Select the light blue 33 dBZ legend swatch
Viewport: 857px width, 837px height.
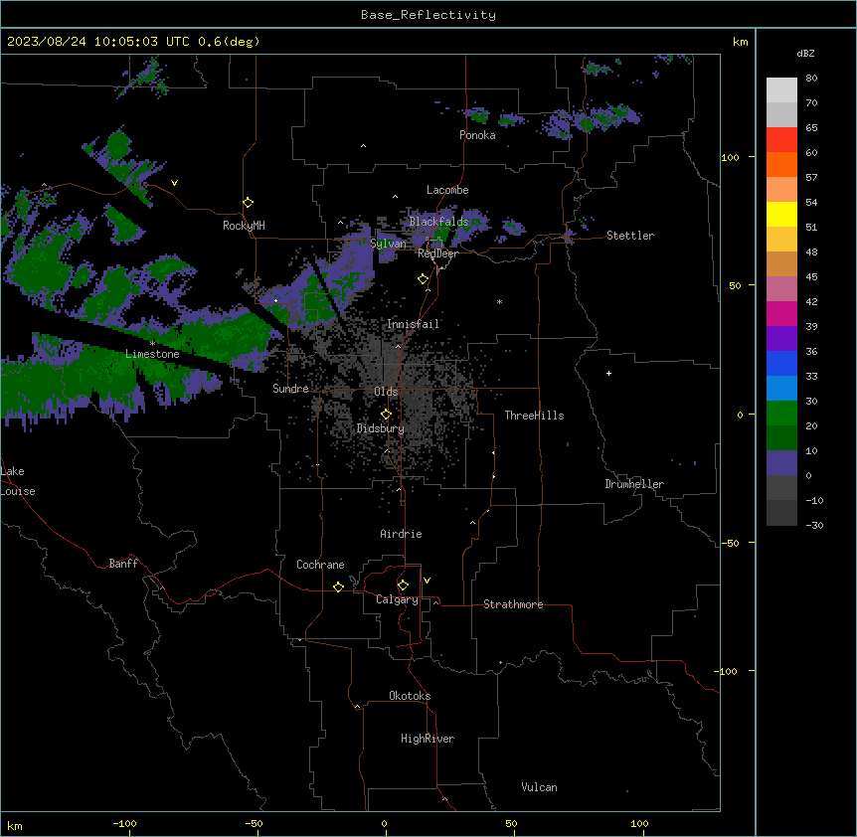pos(781,388)
